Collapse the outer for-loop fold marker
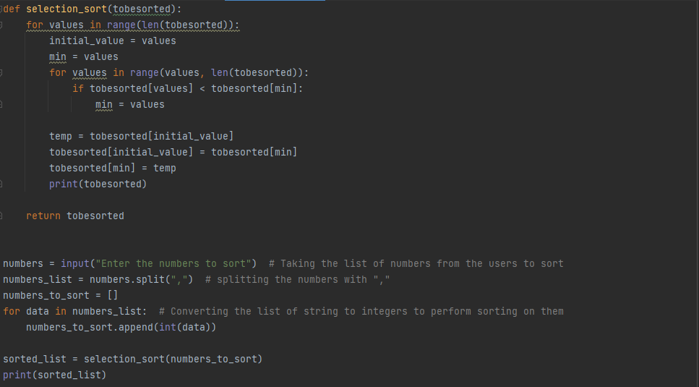Screen dimensions: 699x387 tap(1, 25)
